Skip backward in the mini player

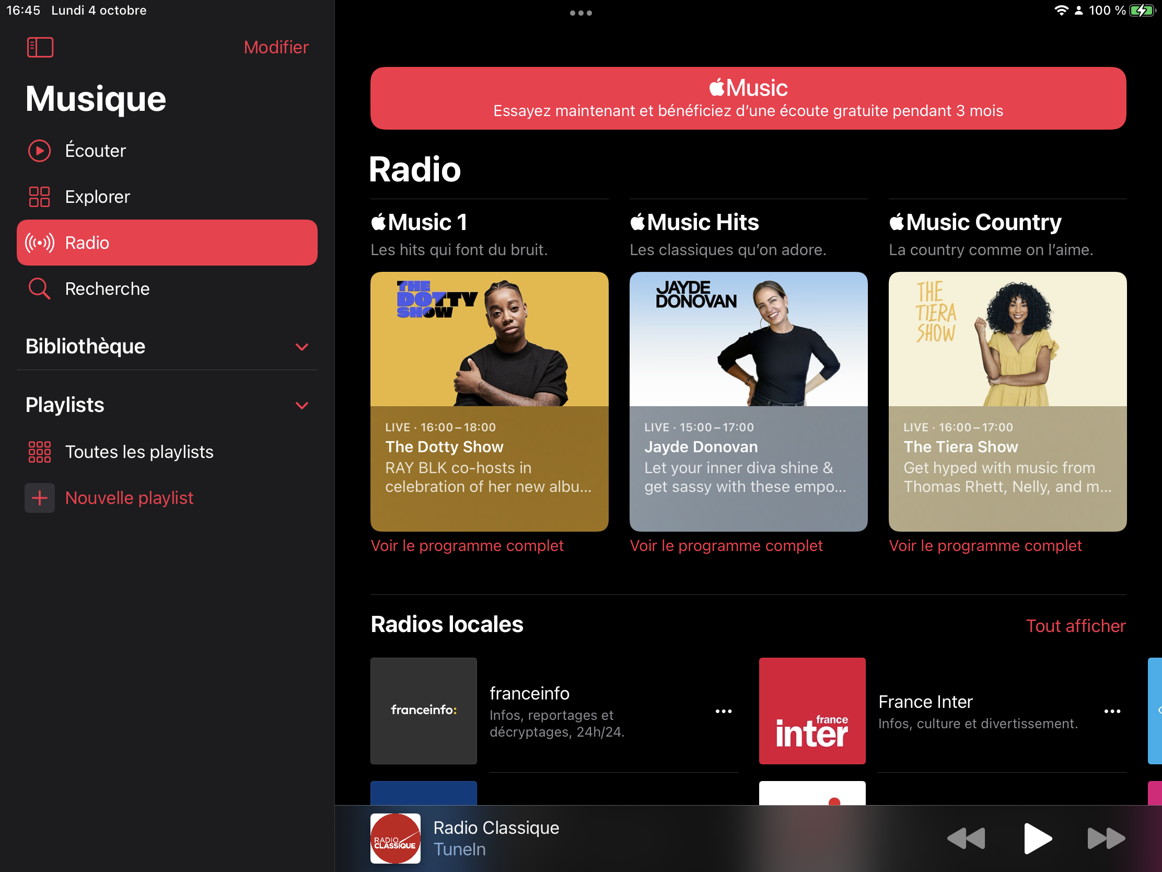[966, 839]
